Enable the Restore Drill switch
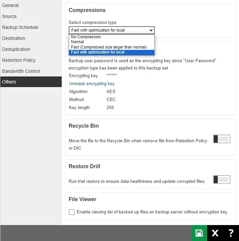The width and height of the screenshot is (239, 241). [x=221, y=180]
